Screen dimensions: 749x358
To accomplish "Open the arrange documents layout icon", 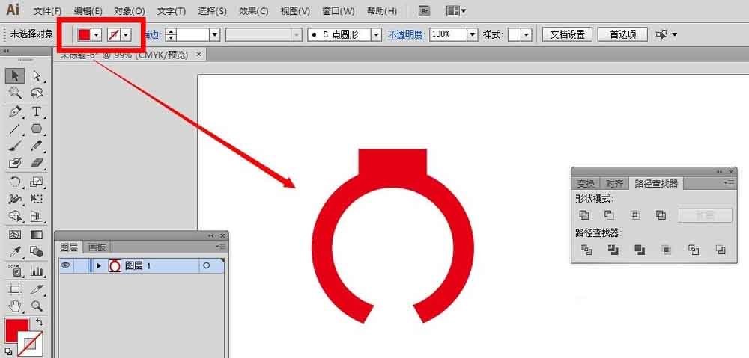I will point(456,10).
